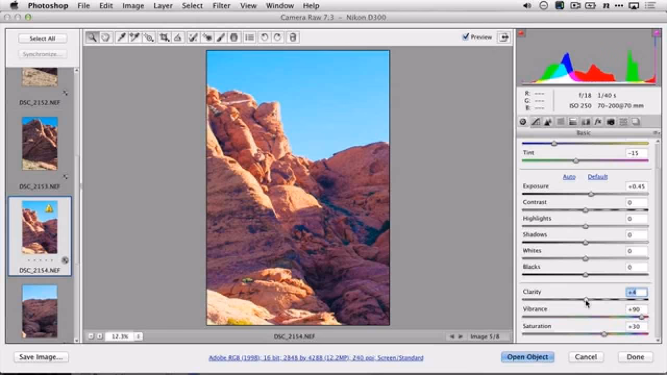Open the Tone Curve panel tab
The height and width of the screenshot is (375, 667).
click(536, 122)
